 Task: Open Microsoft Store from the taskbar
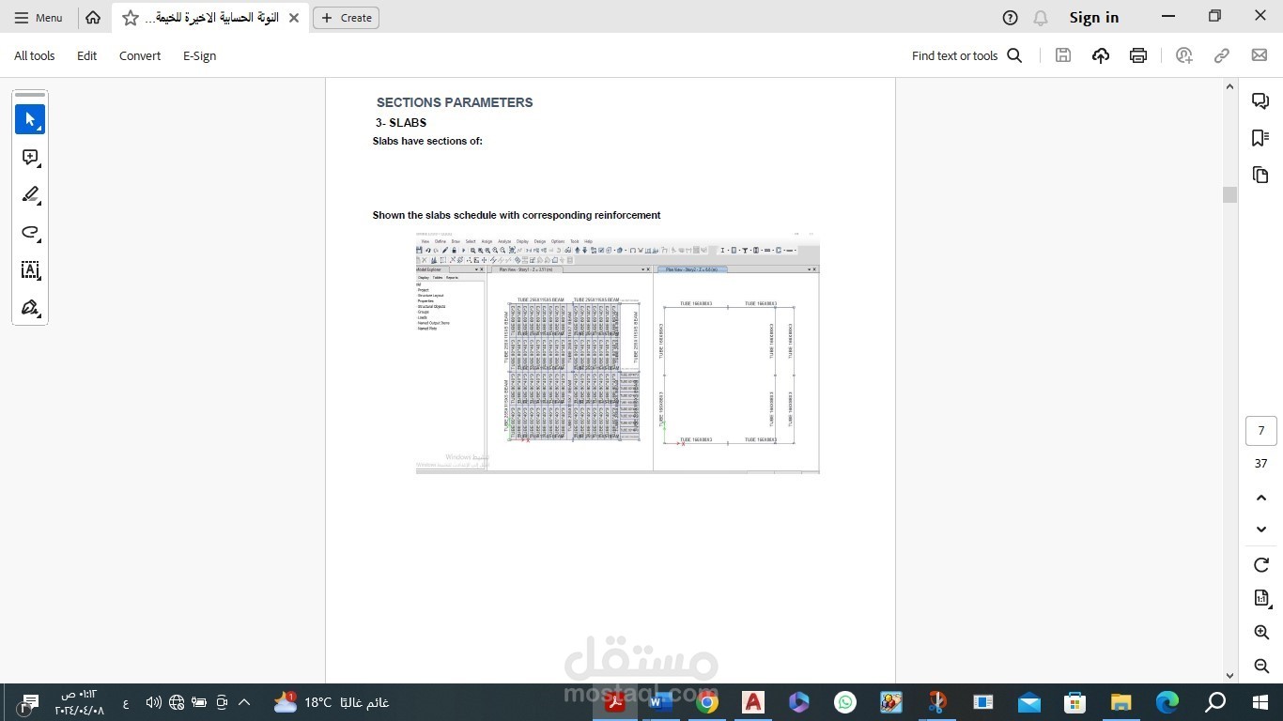1075,702
